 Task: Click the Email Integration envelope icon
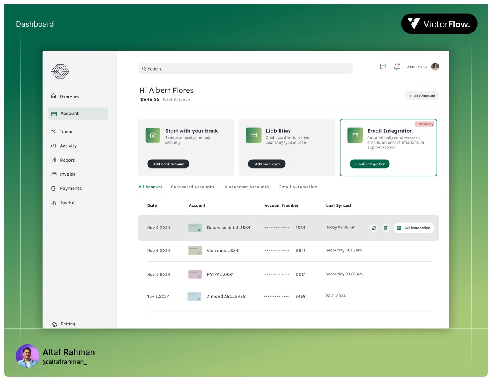click(355, 135)
